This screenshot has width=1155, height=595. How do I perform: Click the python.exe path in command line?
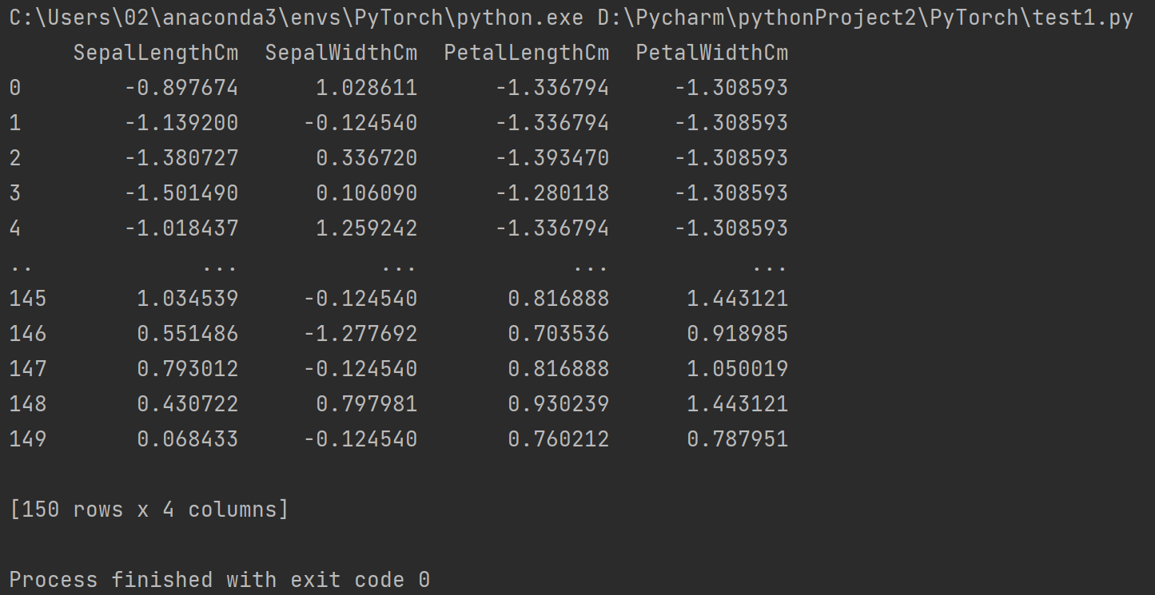pyautogui.click(x=297, y=18)
